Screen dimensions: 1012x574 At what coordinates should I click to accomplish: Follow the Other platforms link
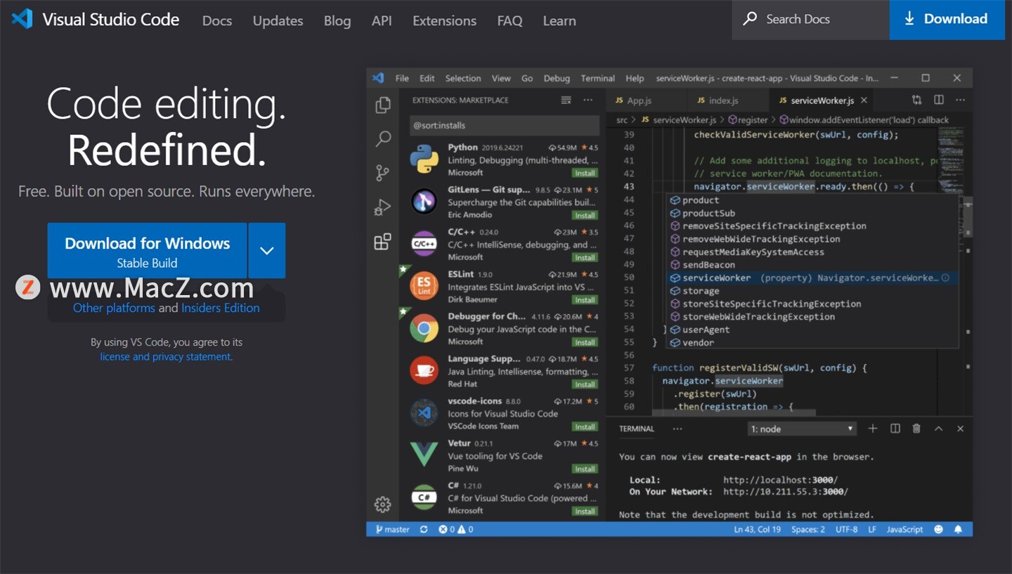click(114, 308)
